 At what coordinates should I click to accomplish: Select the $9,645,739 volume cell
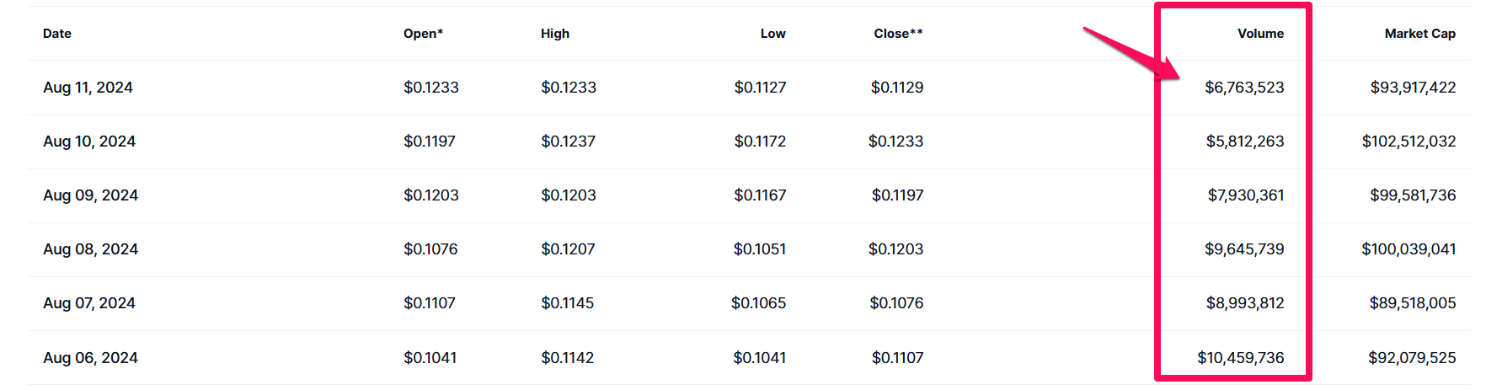[x=1244, y=249]
